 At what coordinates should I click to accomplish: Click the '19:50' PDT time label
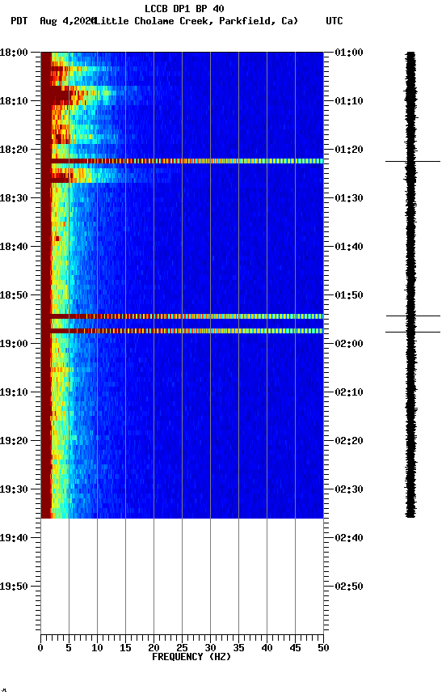tap(14, 587)
